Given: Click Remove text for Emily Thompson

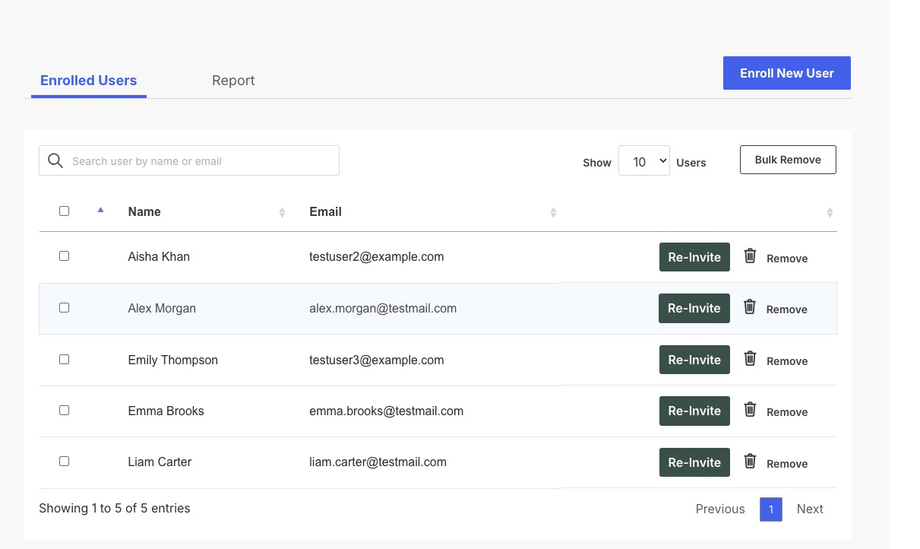Looking at the screenshot, I should point(787,361).
